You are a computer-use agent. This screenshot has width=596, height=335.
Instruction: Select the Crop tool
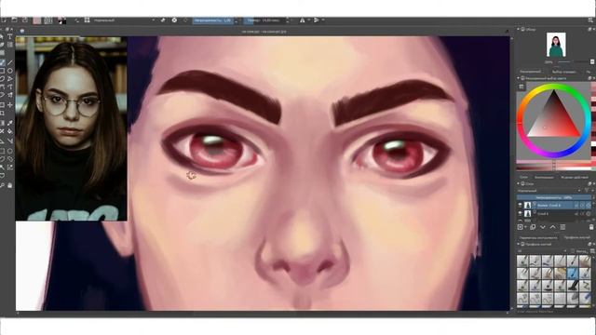point(2,114)
